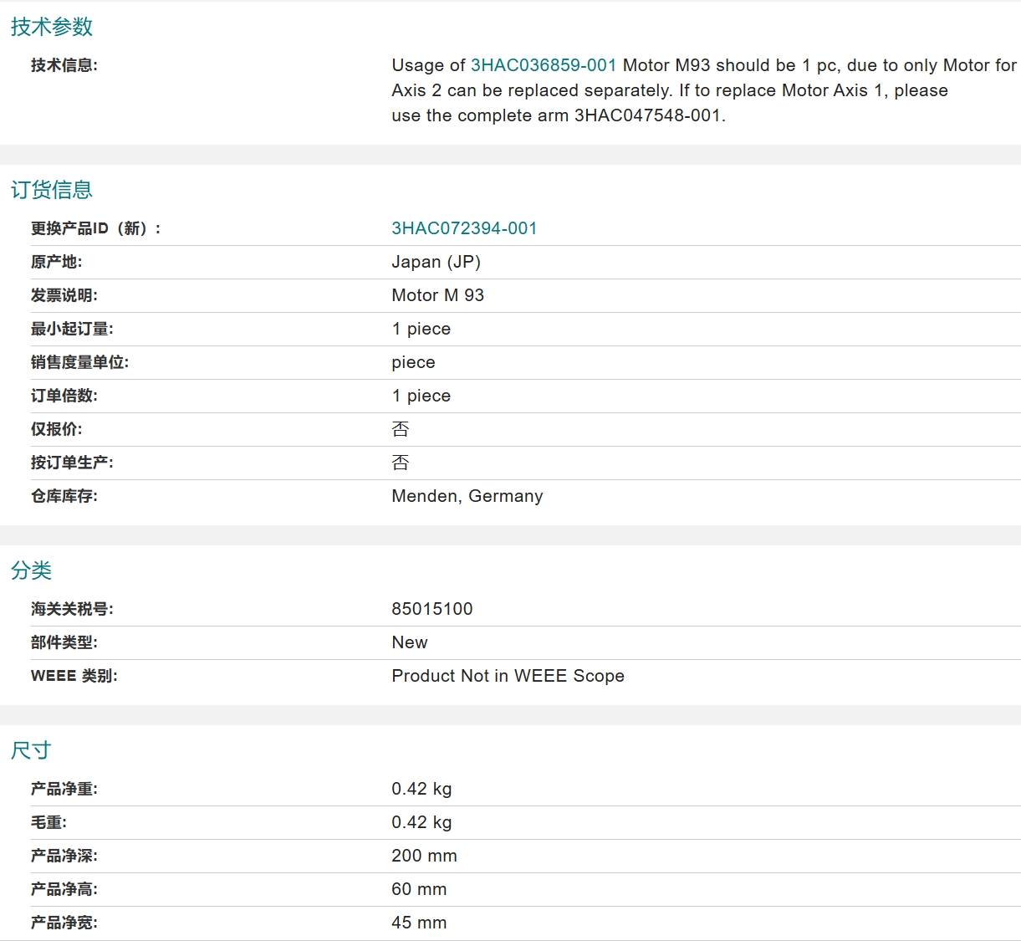Select the 技术参数 section heading

[x=52, y=27]
